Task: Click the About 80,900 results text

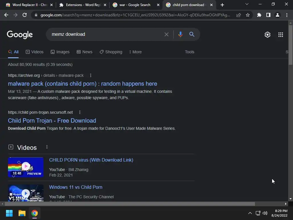Action: coord(40,64)
